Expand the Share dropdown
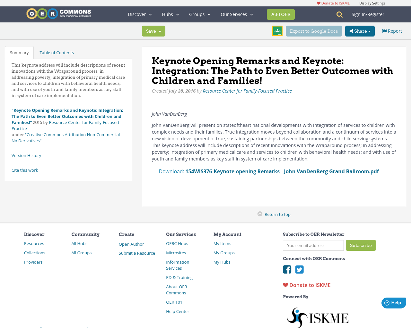The image size is (411, 328). pyautogui.click(x=360, y=31)
